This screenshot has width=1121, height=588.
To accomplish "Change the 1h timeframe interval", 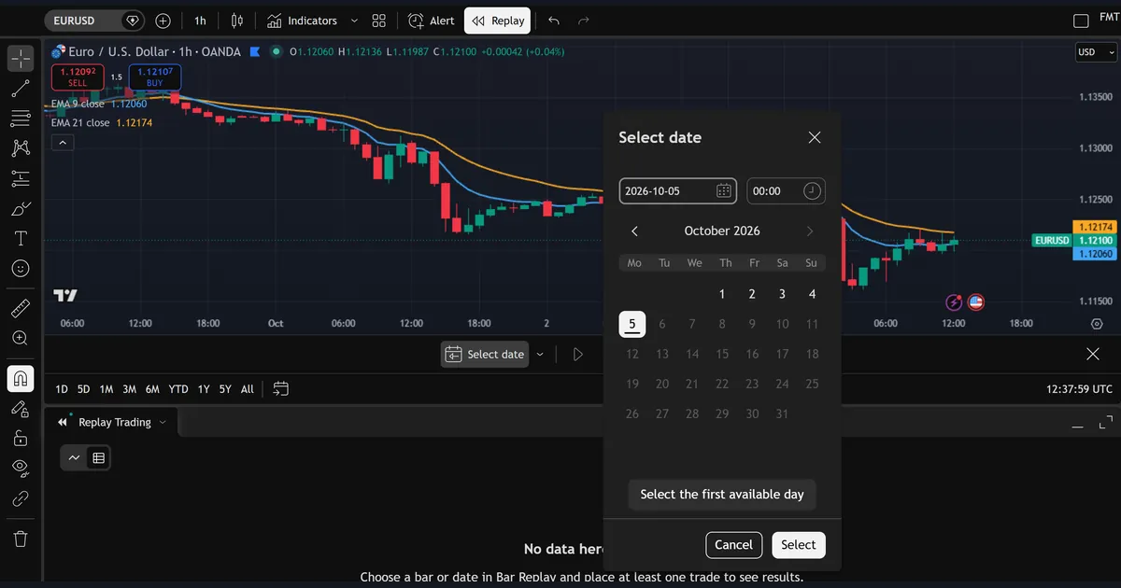I will (201, 21).
